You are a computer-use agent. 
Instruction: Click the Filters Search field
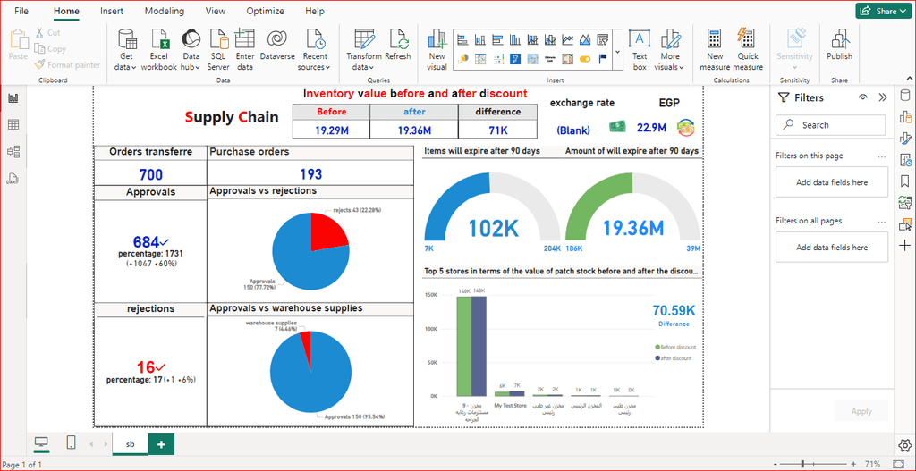click(x=831, y=125)
